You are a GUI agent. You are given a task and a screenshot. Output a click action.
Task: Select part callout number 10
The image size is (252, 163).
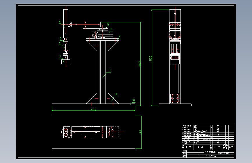click(133, 100)
